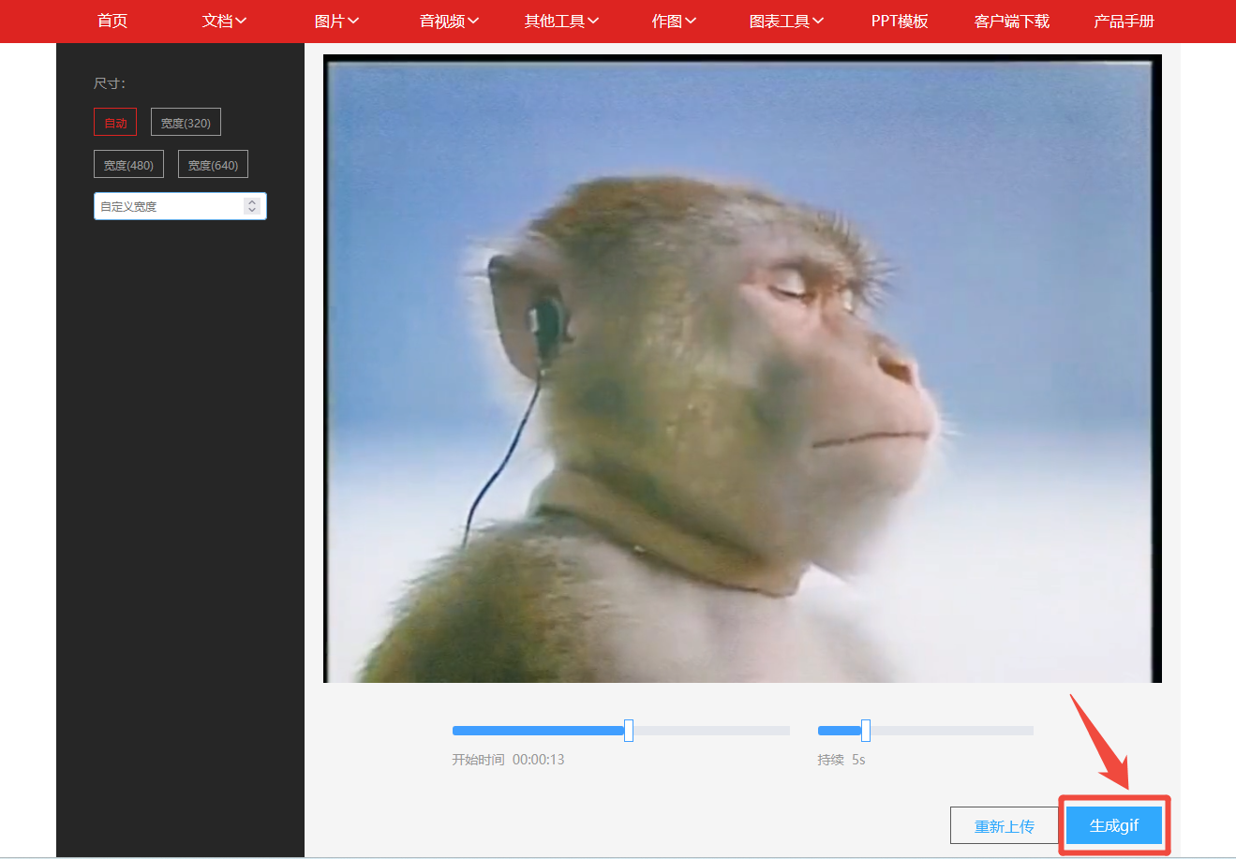The image size is (1236, 859).
Task: Click the 尺寸 label
Action: tap(110, 83)
